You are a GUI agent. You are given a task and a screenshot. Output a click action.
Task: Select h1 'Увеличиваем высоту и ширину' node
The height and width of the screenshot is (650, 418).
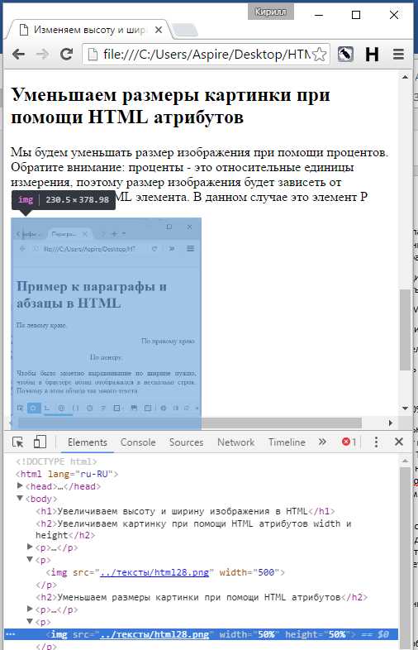point(185,511)
